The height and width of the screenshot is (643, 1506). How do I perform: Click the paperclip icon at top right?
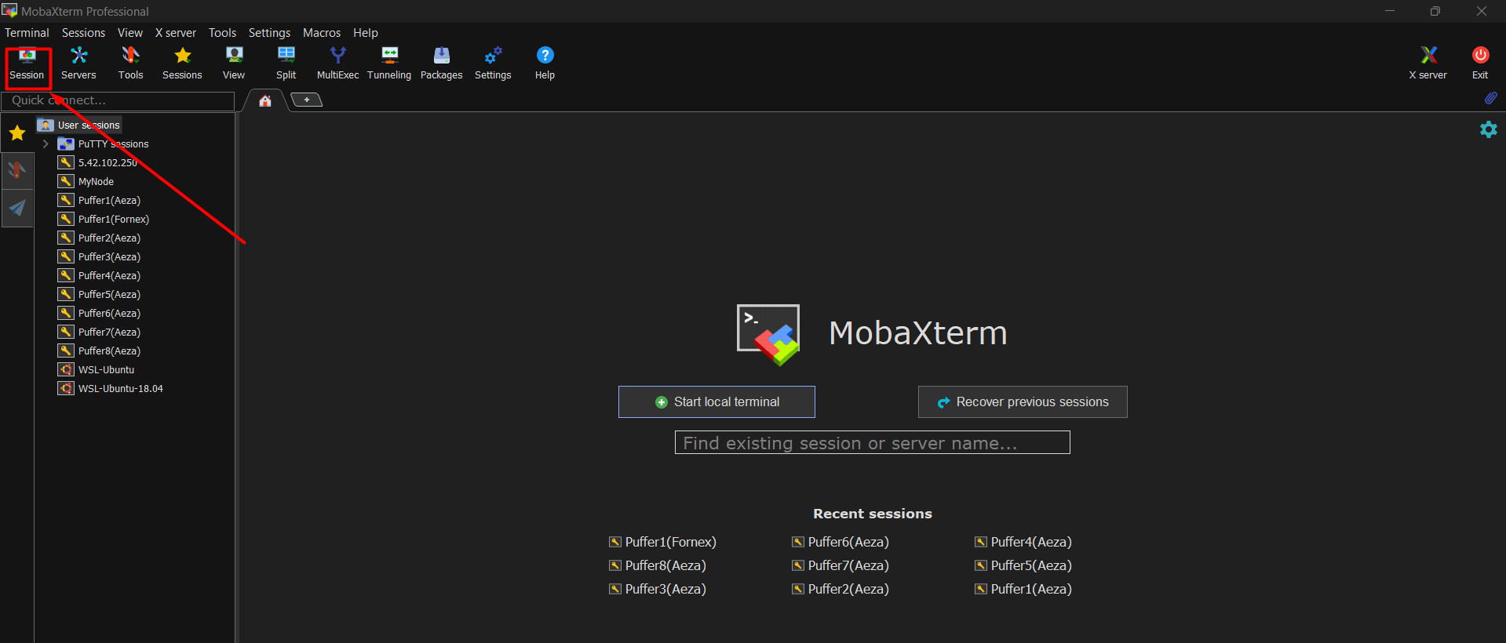coord(1490,99)
